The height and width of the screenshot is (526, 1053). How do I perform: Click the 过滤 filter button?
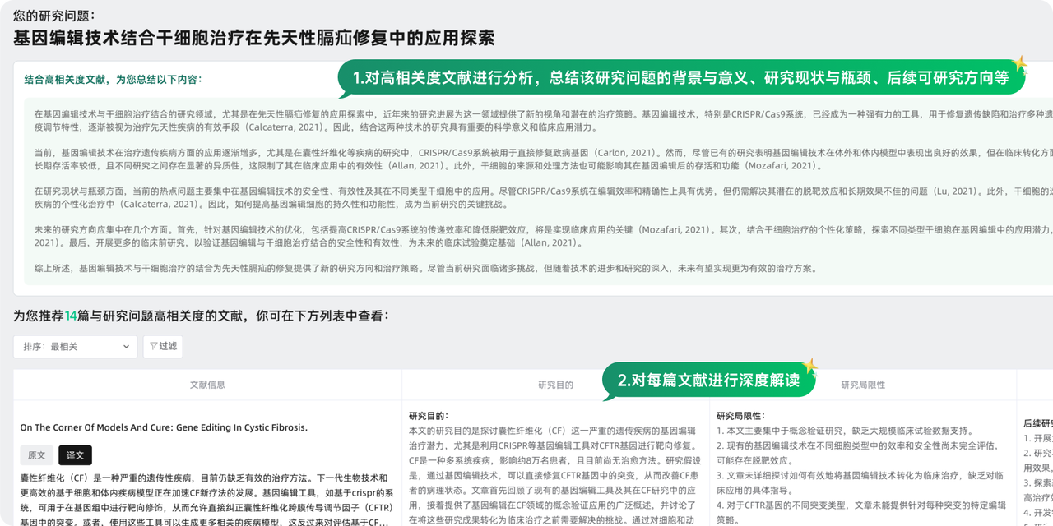(163, 347)
